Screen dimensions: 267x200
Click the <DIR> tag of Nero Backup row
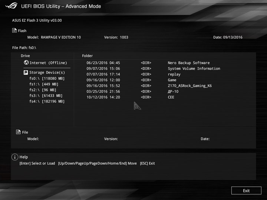[x=146, y=63]
